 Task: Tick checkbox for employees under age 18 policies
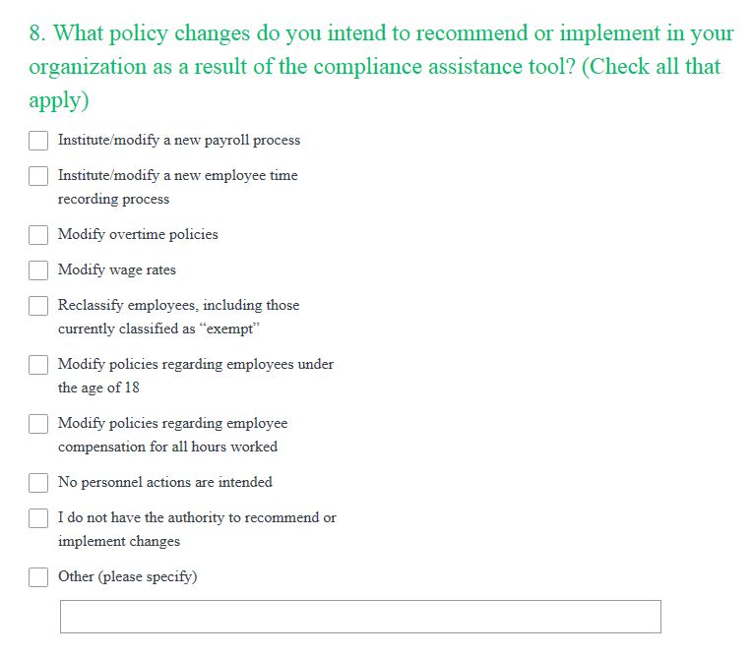[38, 365]
